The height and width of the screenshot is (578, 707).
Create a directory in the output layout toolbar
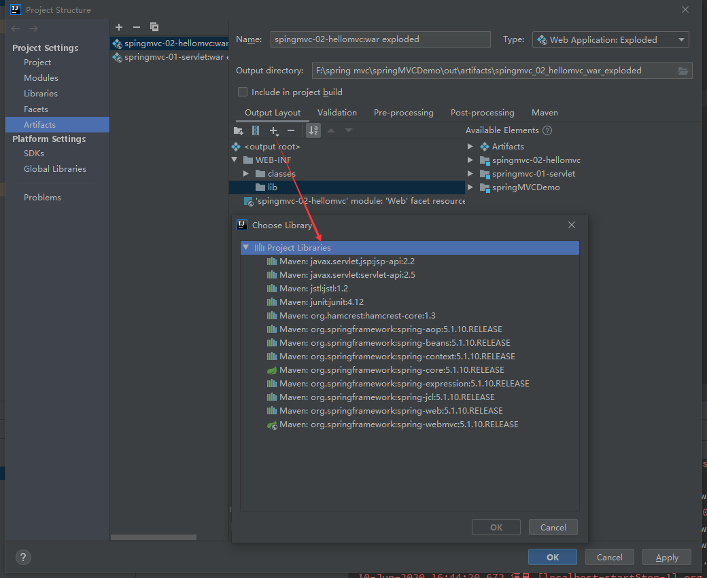tap(239, 130)
